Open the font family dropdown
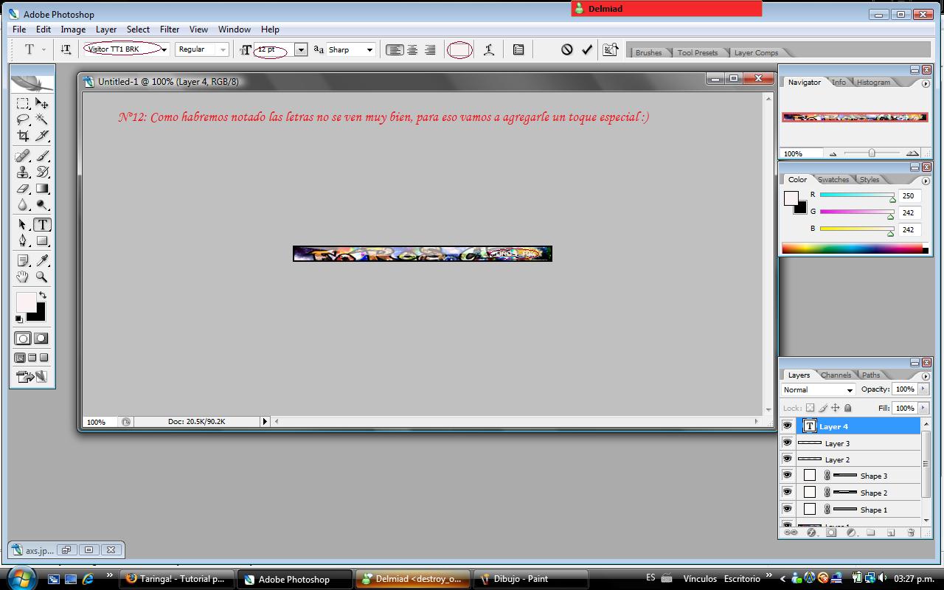This screenshot has height=590, width=944. point(164,49)
